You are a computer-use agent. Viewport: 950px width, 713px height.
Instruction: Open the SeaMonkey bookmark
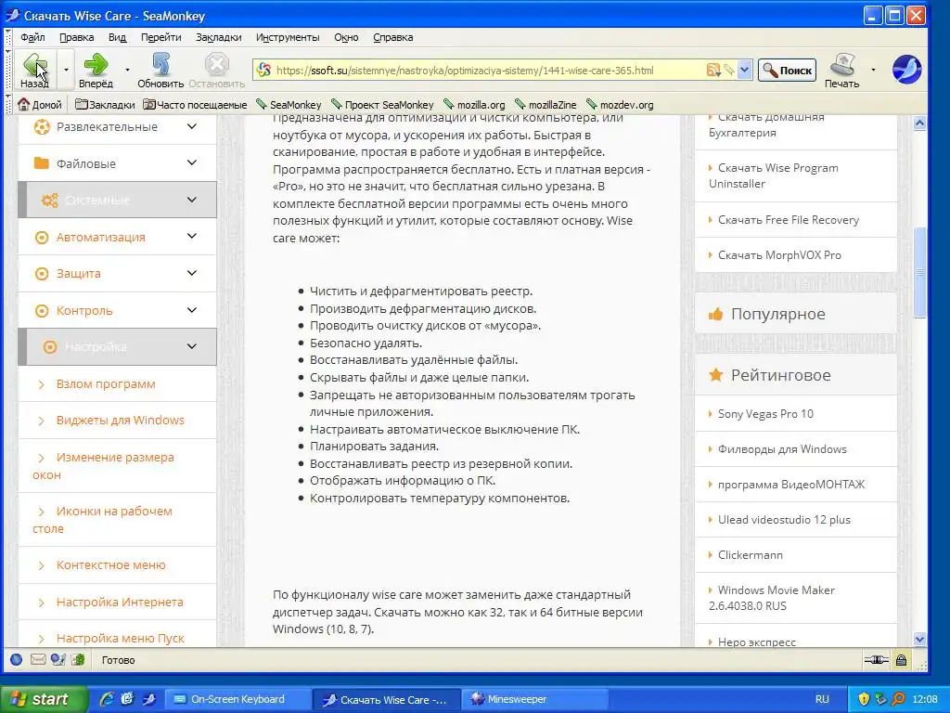pos(289,105)
